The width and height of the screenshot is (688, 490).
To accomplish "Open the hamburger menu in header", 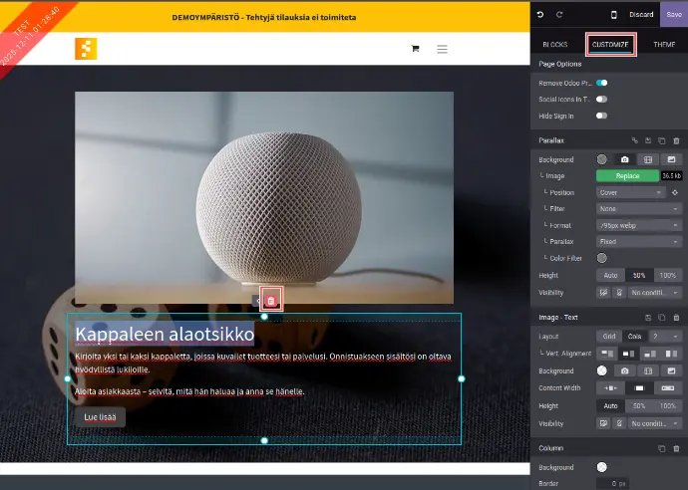I will pyautogui.click(x=442, y=49).
